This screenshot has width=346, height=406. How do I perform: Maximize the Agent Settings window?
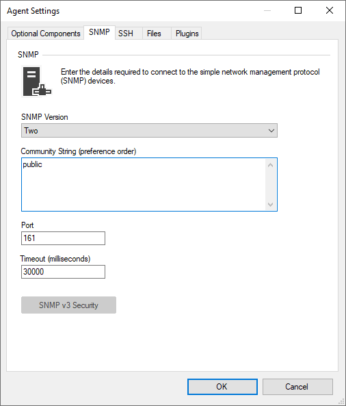[298, 10]
